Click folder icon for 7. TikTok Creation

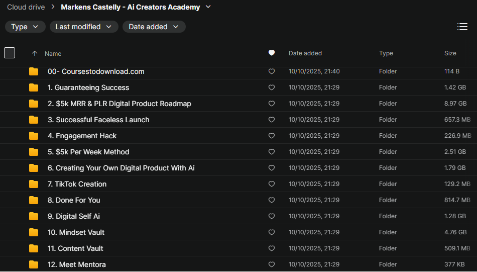tap(34, 184)
